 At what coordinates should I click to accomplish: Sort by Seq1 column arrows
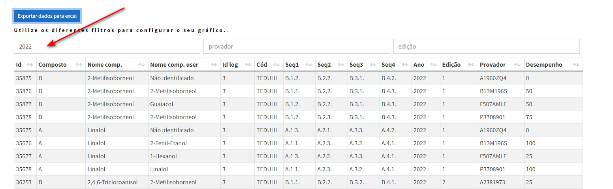(x=308, y=65)
